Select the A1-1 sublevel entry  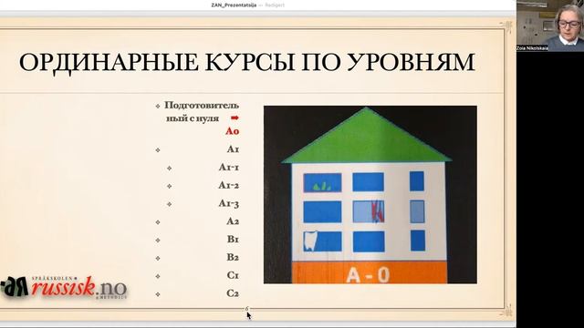pos(229,168)
